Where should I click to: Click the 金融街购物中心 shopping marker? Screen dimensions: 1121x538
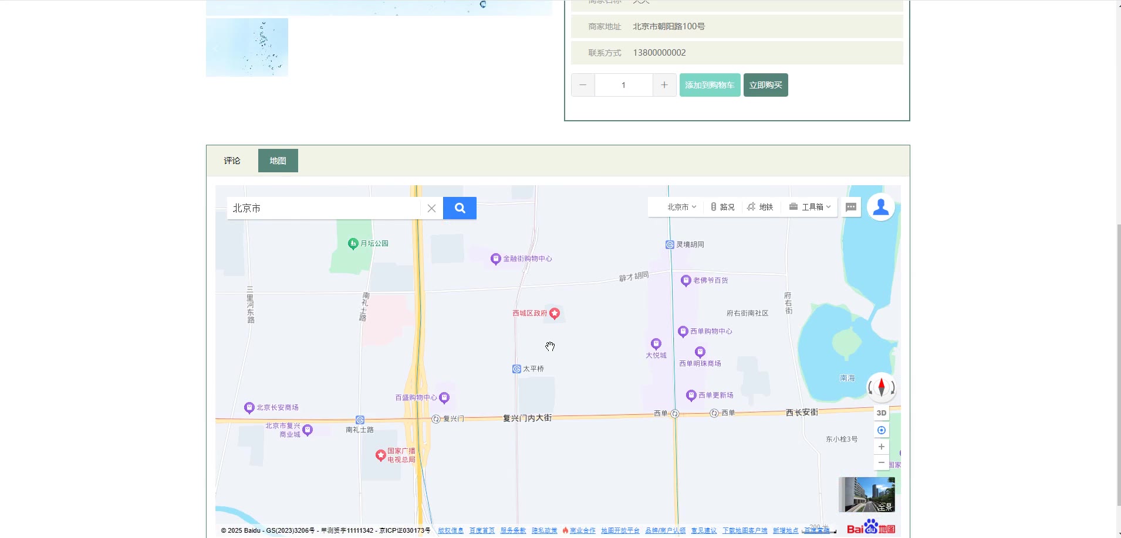pyautogui.click(x=496, y=258)
